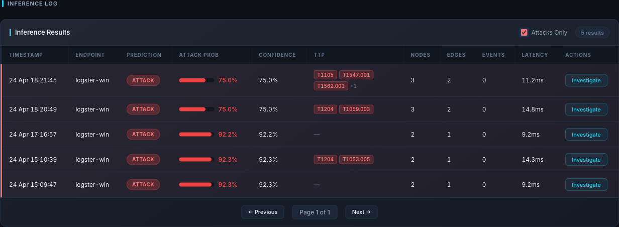Image resolution: width=619 pixels, height=227 pixels.
Task: Select the probability bar in the 18:21:45 row
Action: 197,80
